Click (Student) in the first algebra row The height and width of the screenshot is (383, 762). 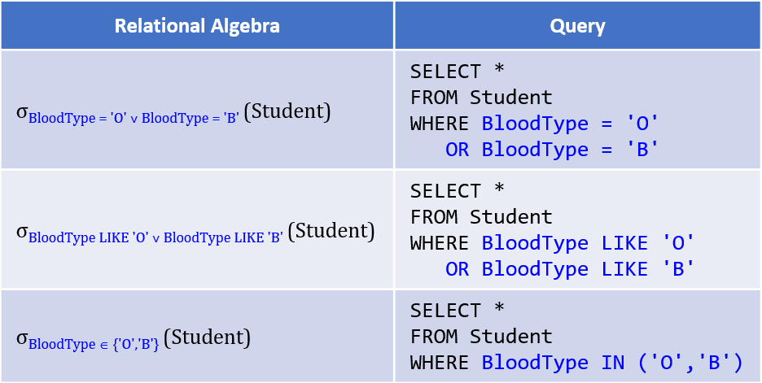287,112
